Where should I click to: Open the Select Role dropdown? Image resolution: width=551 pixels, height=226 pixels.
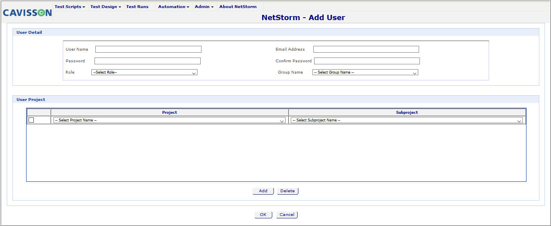tap(144, 72)
